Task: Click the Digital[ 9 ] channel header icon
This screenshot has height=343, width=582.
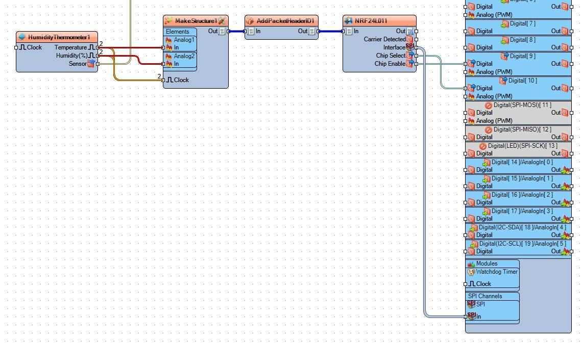Action: (x=505, y=56)
